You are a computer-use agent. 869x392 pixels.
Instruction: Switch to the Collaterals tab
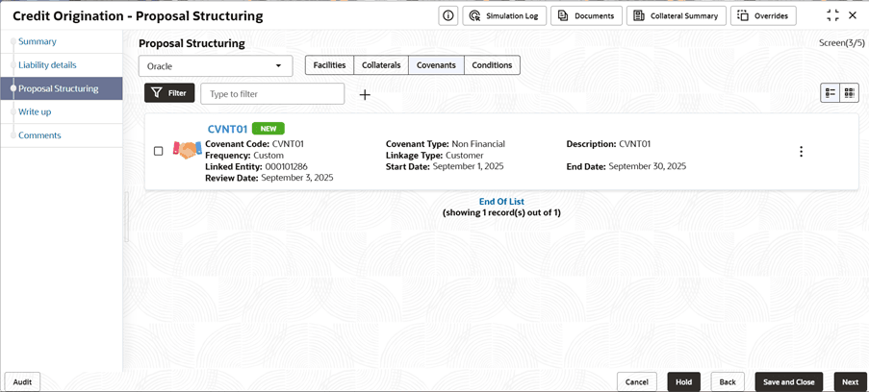(381, 64)
